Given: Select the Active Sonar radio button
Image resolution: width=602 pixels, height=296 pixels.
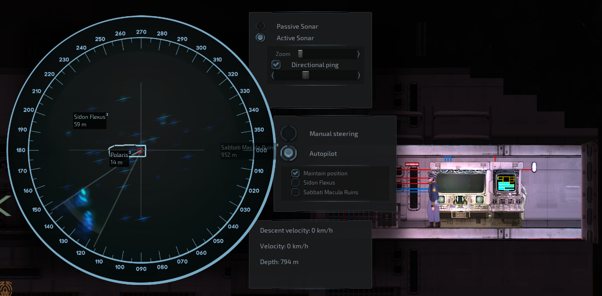Looking at the screenshot, I should pyautogui.click(x=261, y=38).
